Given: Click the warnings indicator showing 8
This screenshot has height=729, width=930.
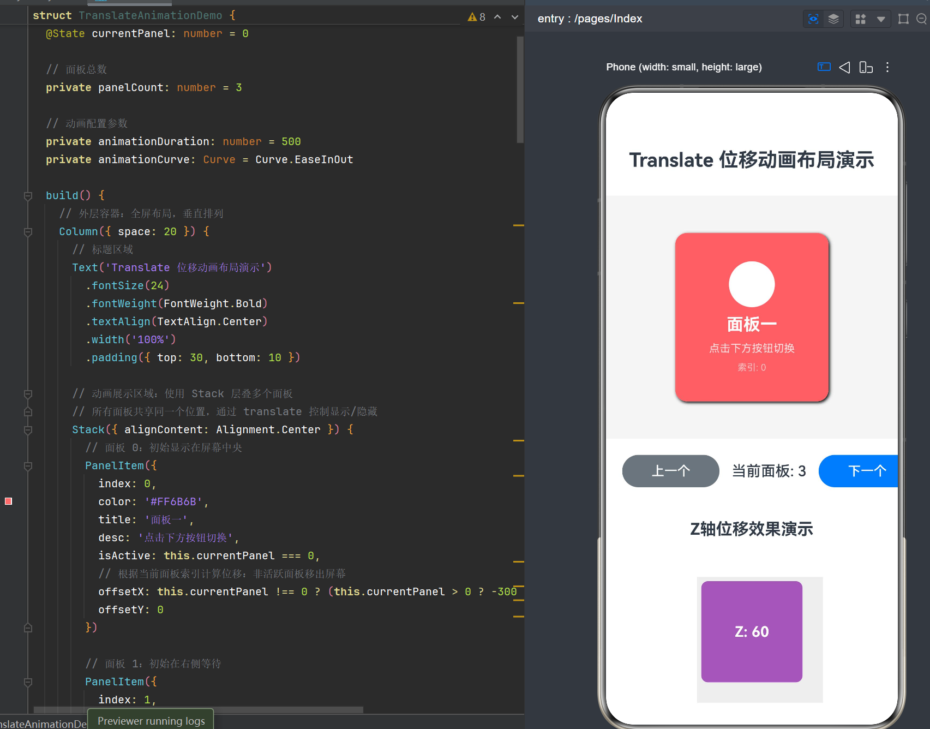Looking at the screenshot, I should (x=476, y=17).
